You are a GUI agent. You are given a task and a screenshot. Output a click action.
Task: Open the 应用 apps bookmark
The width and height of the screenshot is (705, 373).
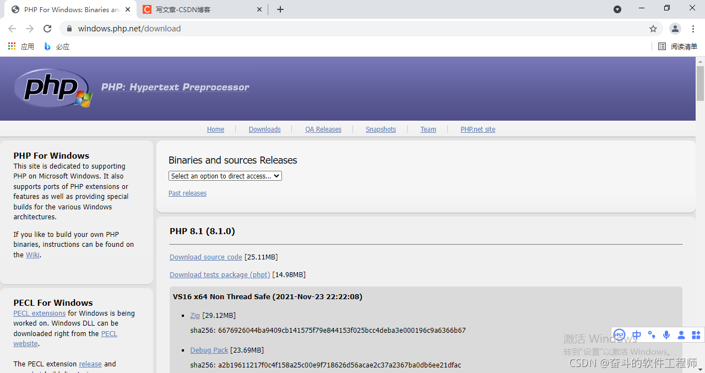(21, 47)
